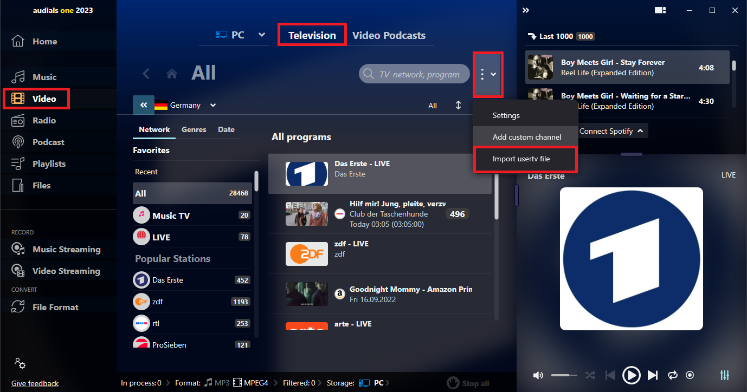Switch to the Television tab

[312, 35]
